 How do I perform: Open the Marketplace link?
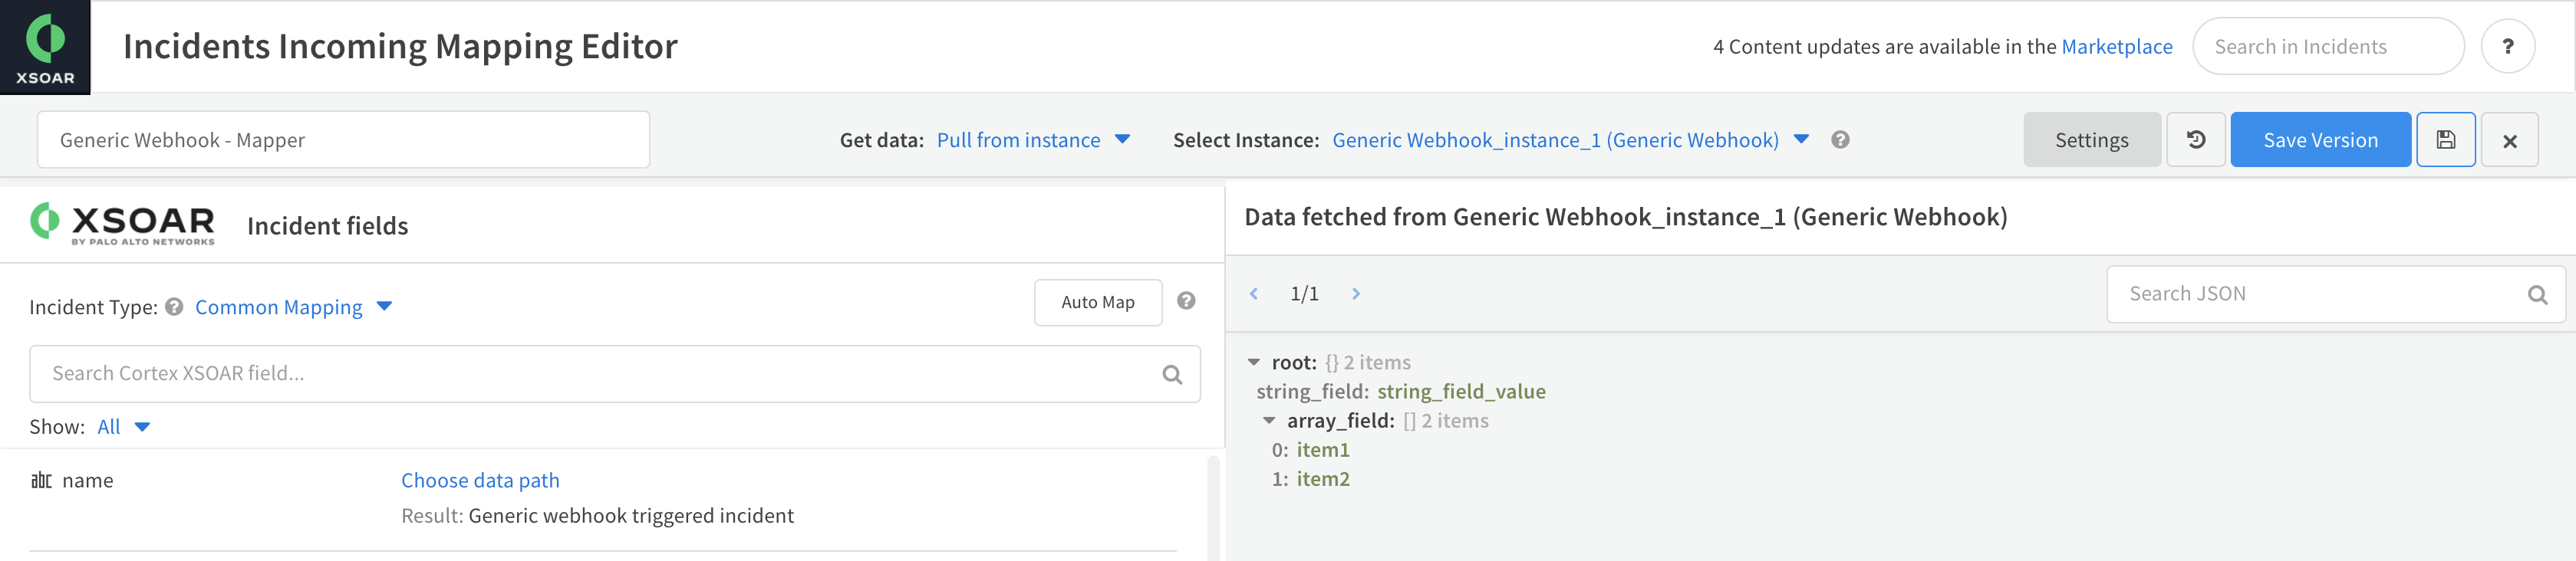coord(2116,47)
